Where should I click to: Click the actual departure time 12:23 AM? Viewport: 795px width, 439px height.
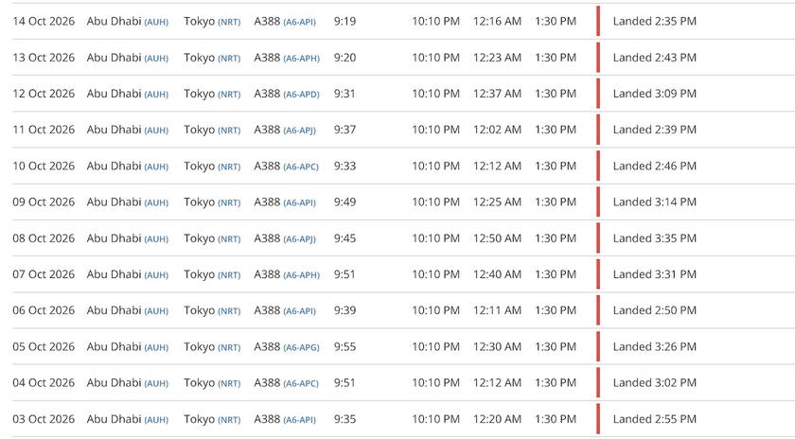[x=497, y=58]
